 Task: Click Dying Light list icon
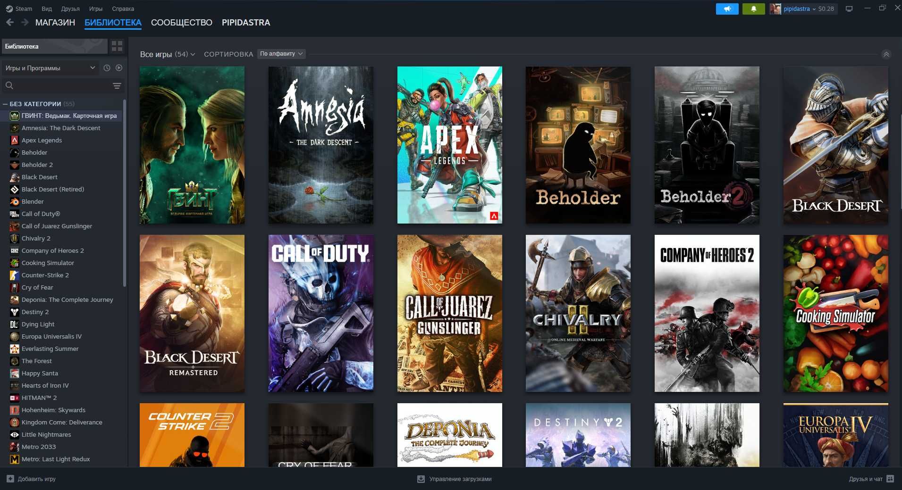point(15,324)
